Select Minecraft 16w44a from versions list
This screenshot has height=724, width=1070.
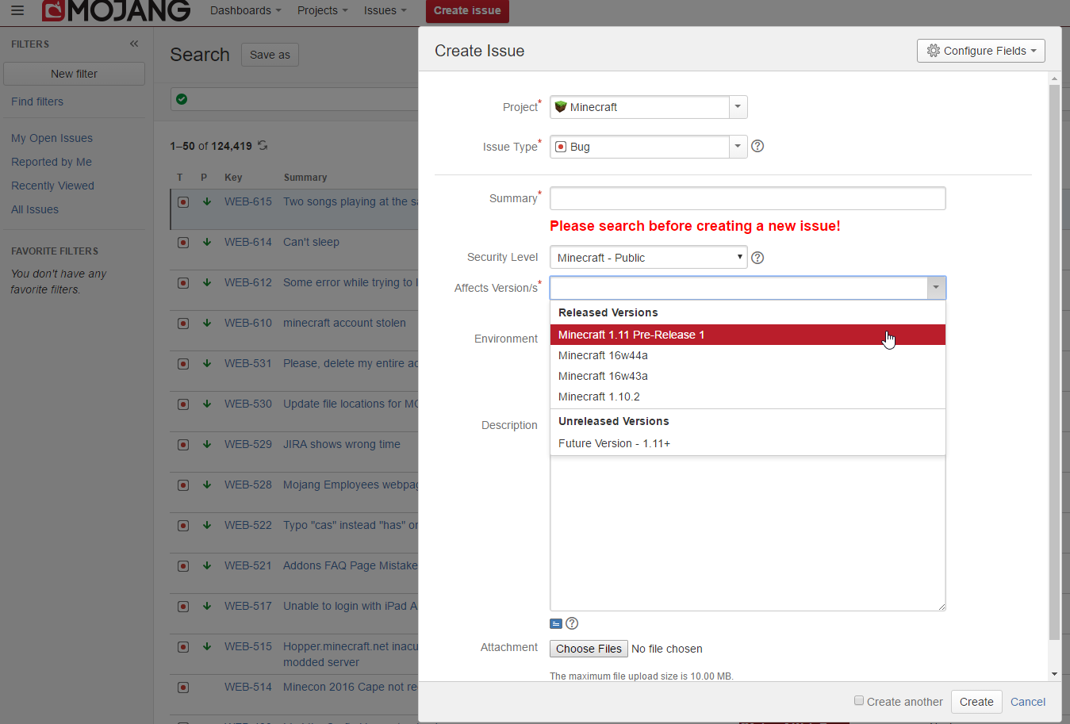tap(603, 355)
